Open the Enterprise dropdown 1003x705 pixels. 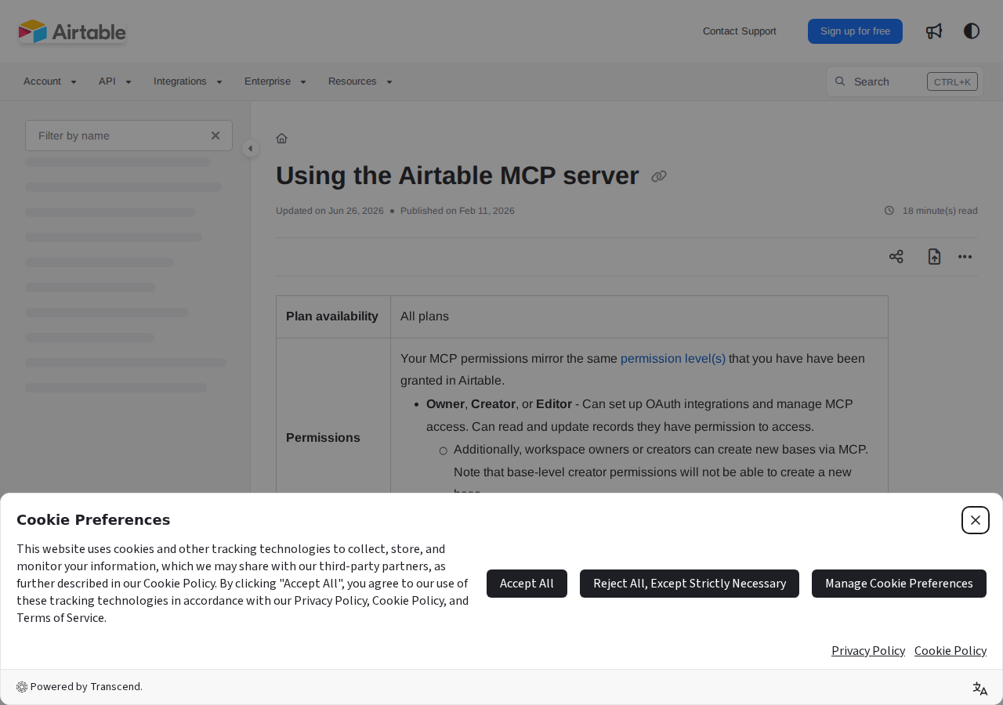click(275, 81)
